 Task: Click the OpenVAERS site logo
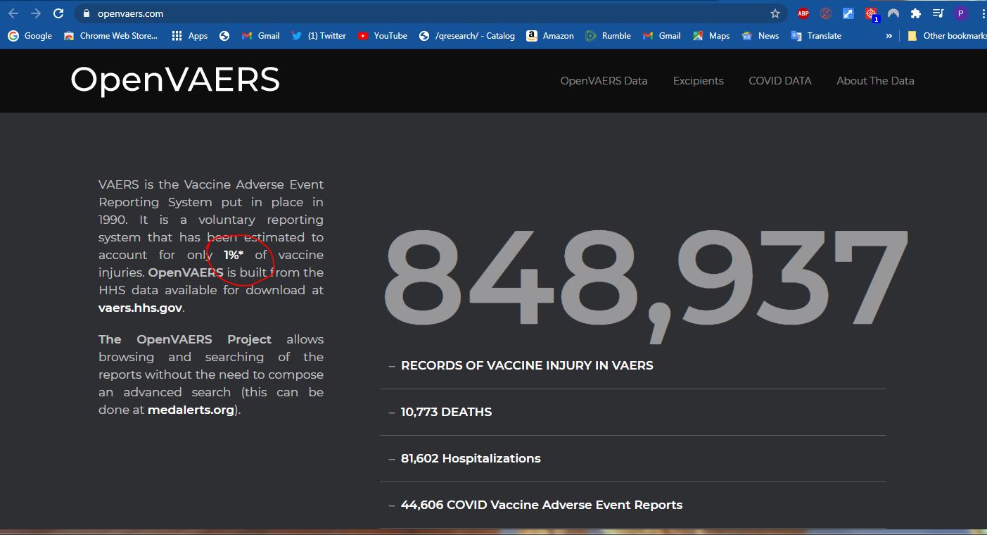(x=175, y=80)
